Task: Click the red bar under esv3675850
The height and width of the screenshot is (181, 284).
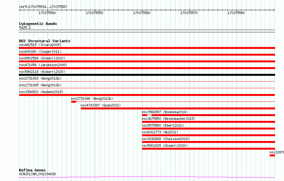Action: click(208, 122)
